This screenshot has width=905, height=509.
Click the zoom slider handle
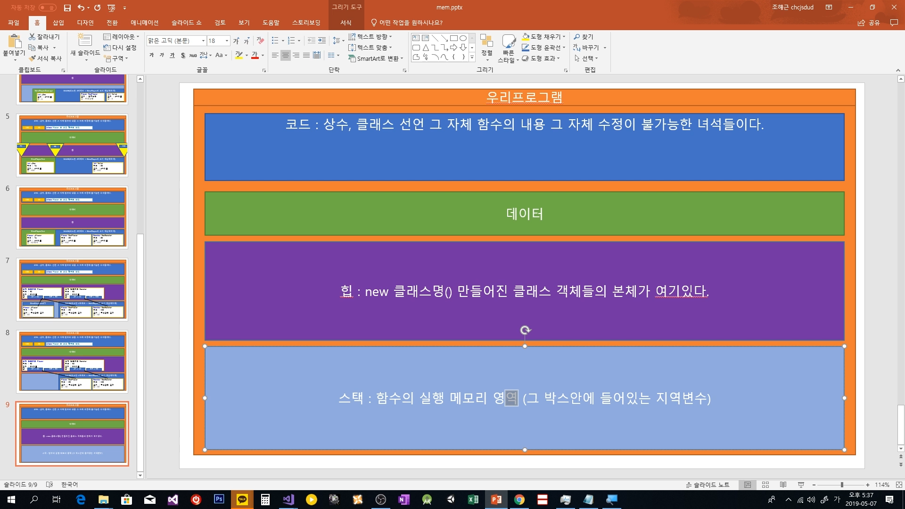point(842,485)
